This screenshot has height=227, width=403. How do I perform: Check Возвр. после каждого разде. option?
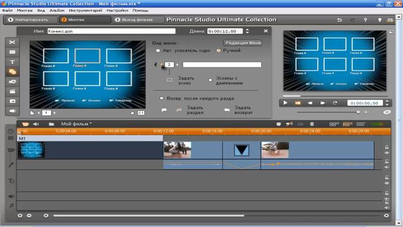(x=161, y=98)
